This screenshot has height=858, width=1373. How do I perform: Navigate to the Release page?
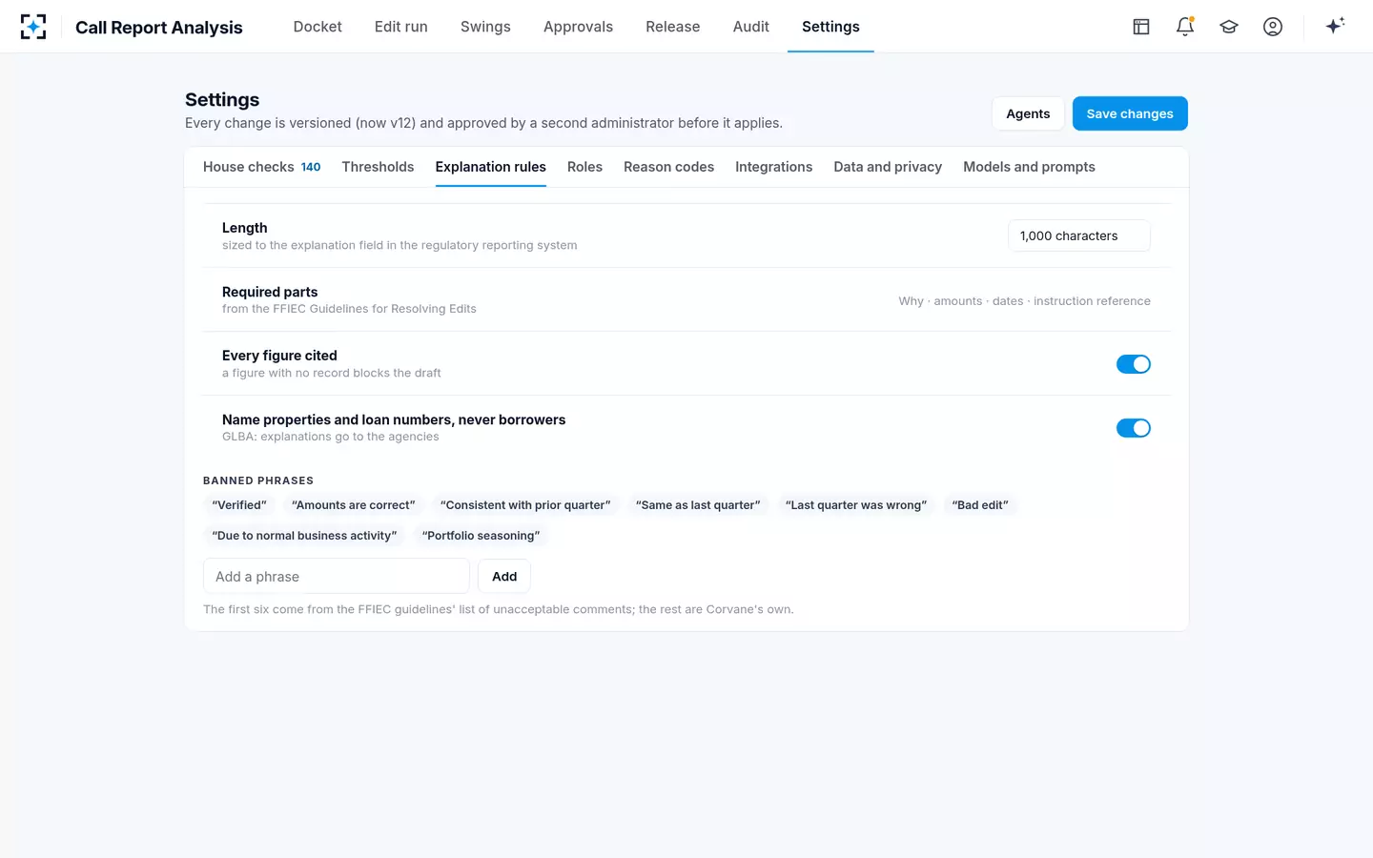coord(673,27)
